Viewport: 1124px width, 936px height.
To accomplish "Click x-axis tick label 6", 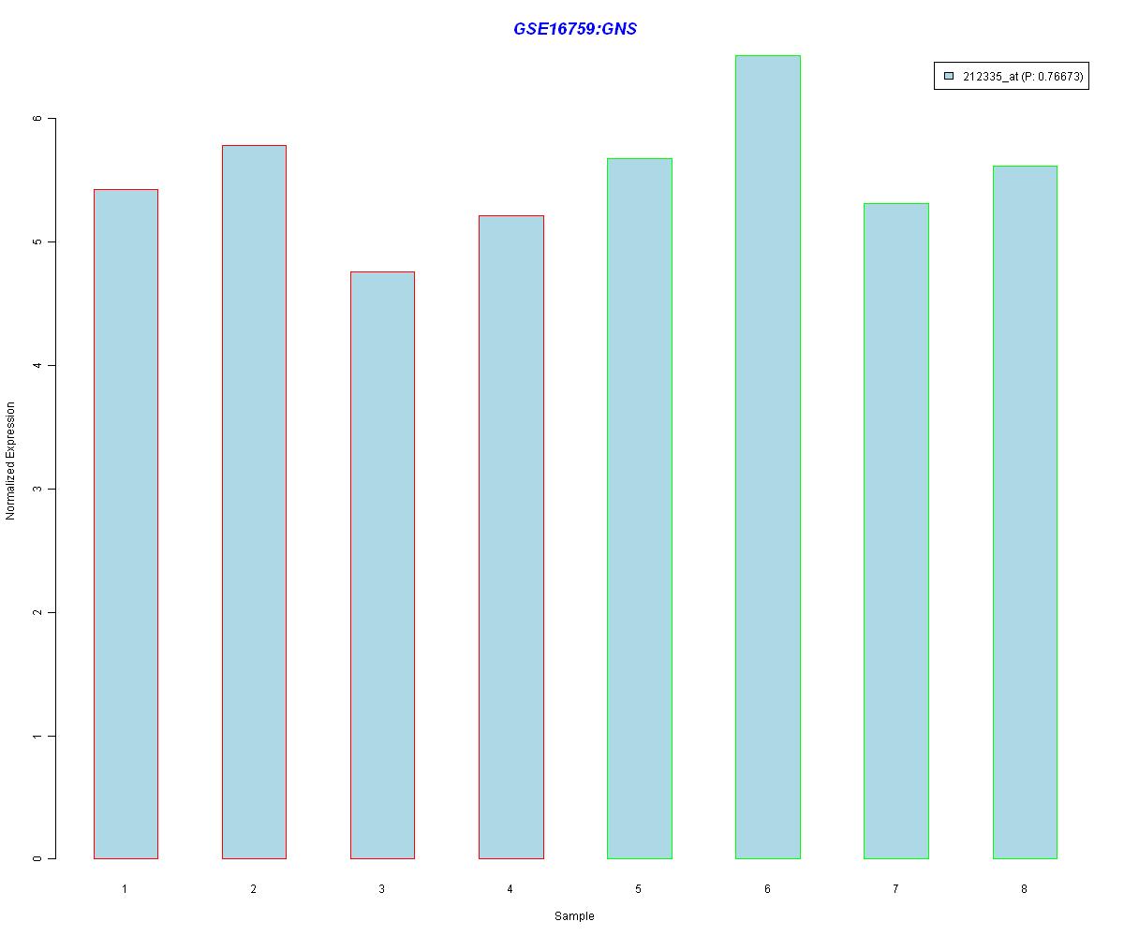I will (767, 888).
